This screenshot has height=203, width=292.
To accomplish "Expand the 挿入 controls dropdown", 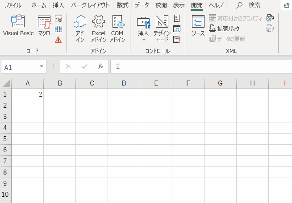I will click(x=143, y=29).
